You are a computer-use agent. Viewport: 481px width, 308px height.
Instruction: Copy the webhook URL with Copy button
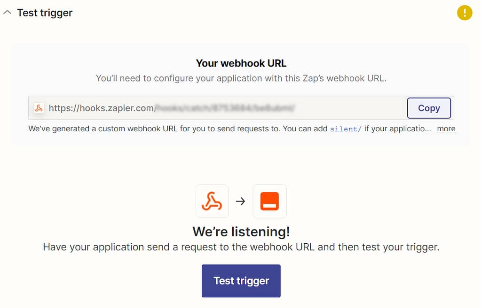(x=429, y=108)
